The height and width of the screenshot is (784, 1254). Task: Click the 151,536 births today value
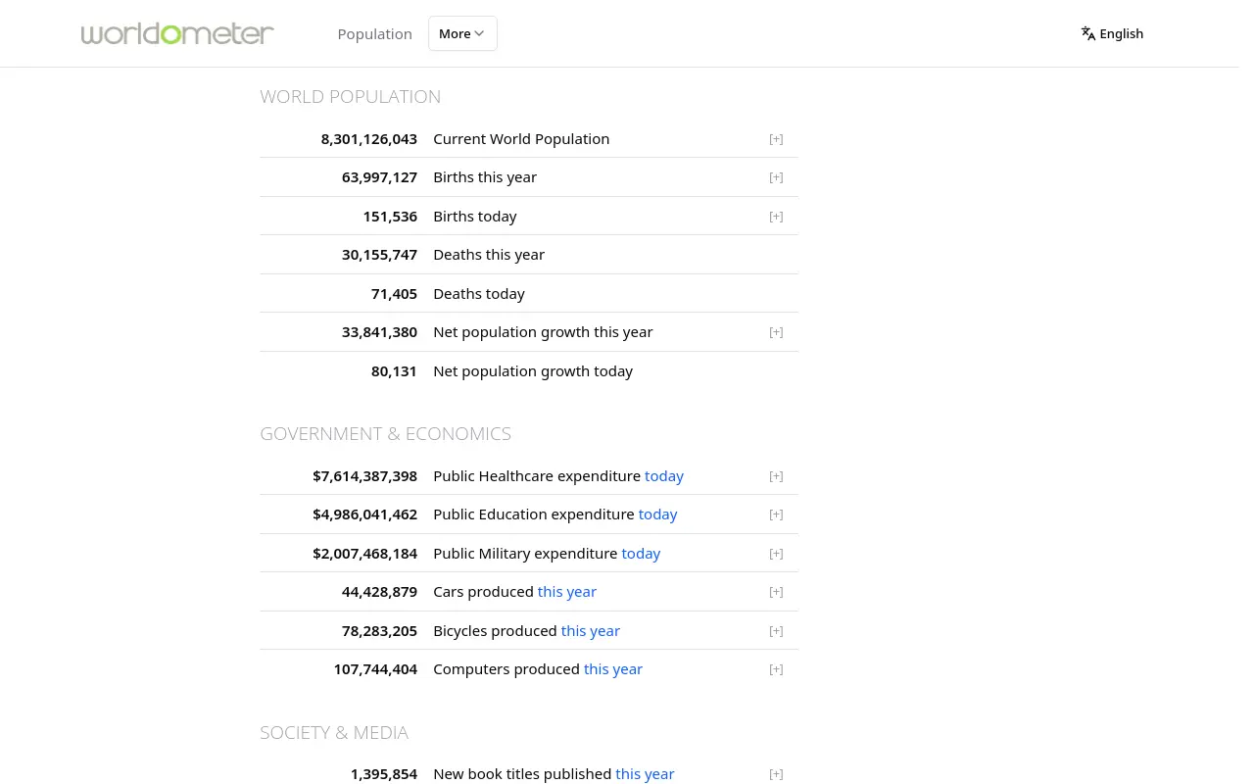[x=390, y=217]
